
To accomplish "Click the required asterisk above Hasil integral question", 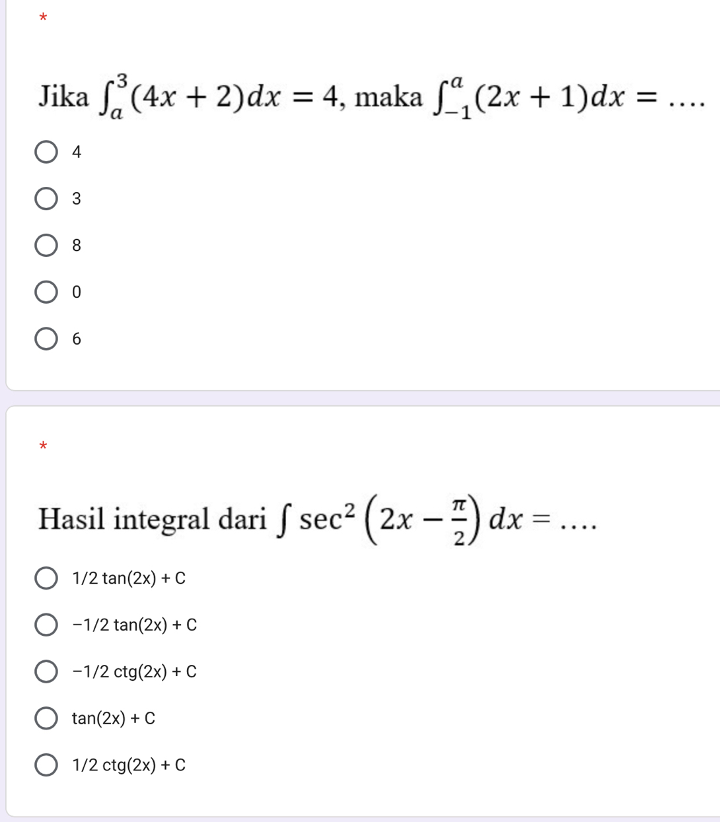I will coord(44,446).
